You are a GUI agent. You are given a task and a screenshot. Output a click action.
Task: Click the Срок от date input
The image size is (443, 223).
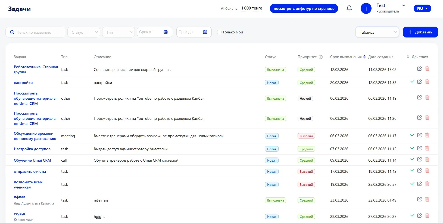click(x=154, y=32)
